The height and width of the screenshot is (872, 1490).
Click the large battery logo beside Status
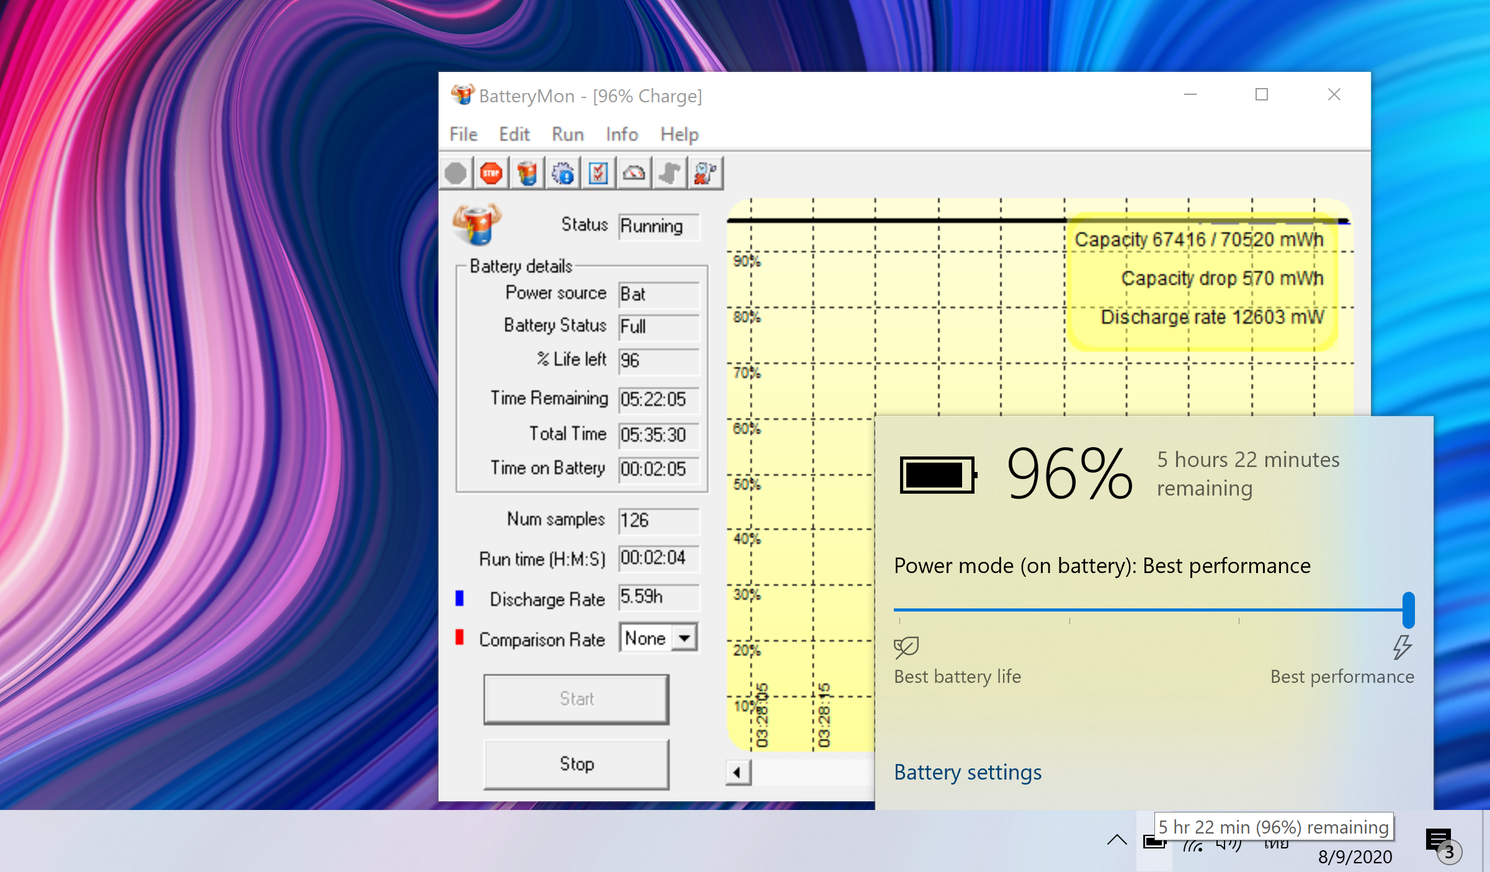476,224
